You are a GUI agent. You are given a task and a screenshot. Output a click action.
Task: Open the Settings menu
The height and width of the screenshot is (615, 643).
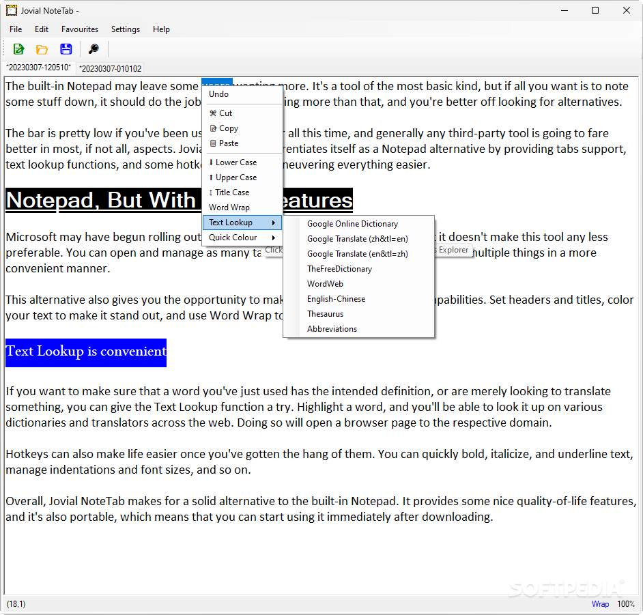126,29
